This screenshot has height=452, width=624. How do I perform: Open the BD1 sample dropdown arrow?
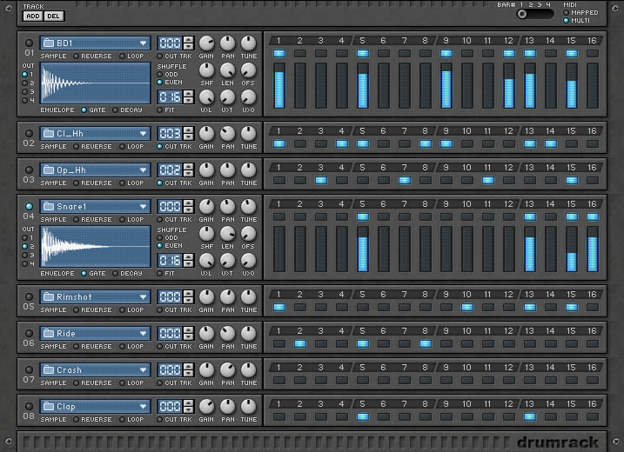point(144,43)
